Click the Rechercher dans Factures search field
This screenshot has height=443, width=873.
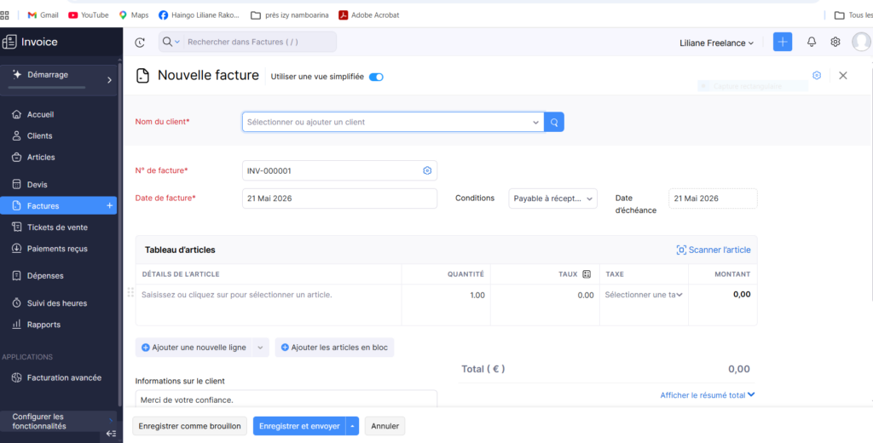pyautogui.click(x=259, y=42)
